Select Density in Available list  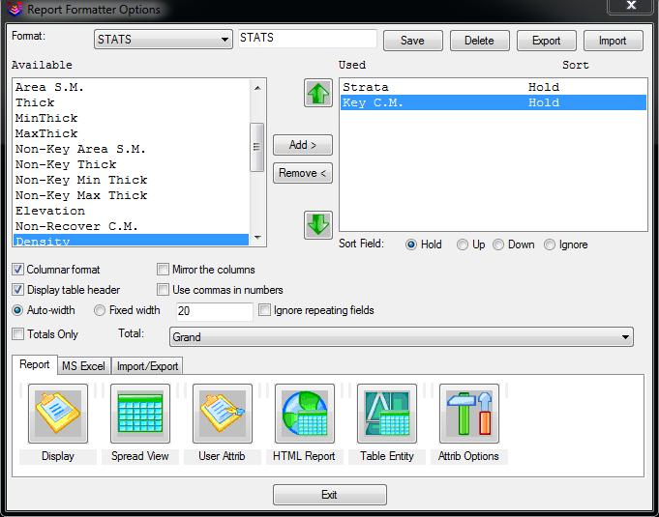(x=132, y=240)
